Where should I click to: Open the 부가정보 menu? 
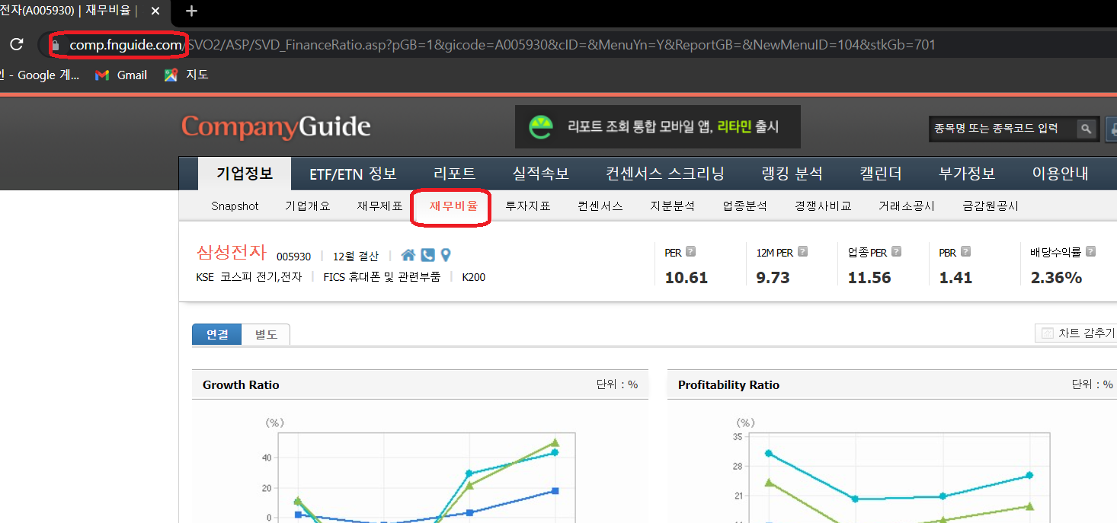[x=967, y=174]
